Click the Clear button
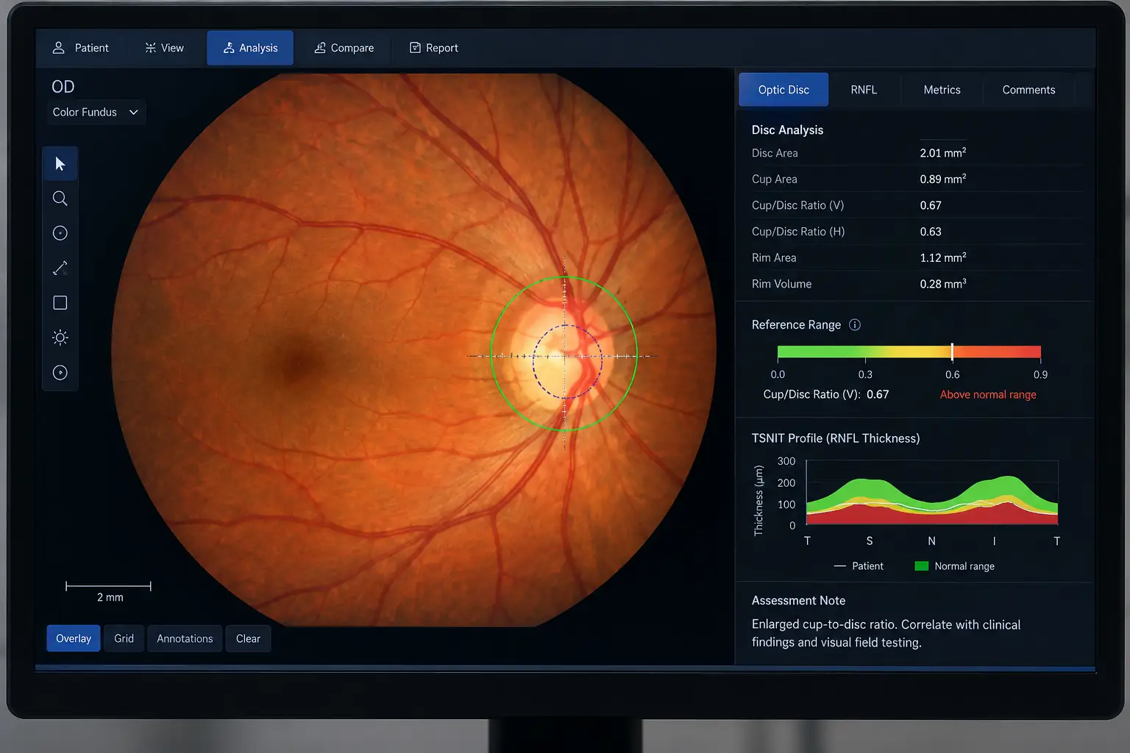Image resolution: width=1130 pixels, height=753 pixels. coord(248,638)
